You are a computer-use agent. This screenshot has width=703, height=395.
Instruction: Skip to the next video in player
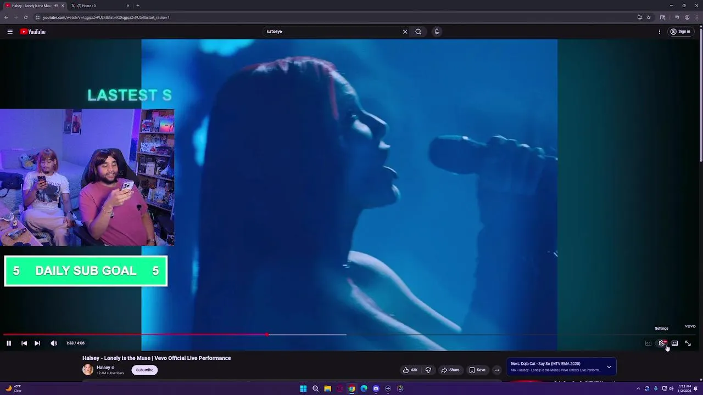tap(37, 343)
